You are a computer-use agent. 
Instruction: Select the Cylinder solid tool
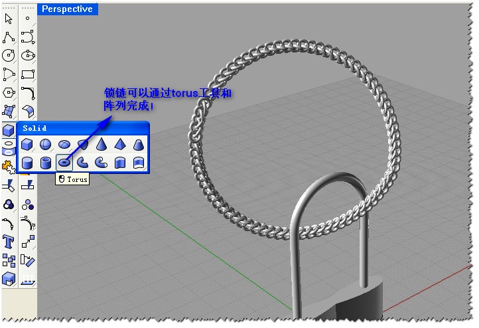pyautogui.click(x=27, y=163)
